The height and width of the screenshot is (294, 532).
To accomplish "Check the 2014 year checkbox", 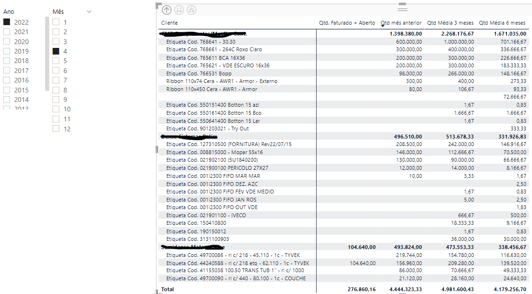I will (7, 99).
